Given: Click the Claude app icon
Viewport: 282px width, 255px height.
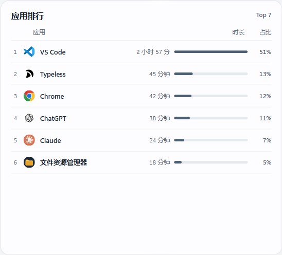Looking at the screenshot, I should [29, 140].
